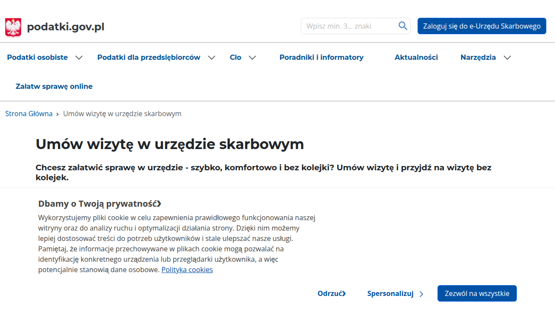Click the breadcrumb text Umów wizytę w urzędzie skarbowym
The image size is (555, 312).
click(122, 114)
